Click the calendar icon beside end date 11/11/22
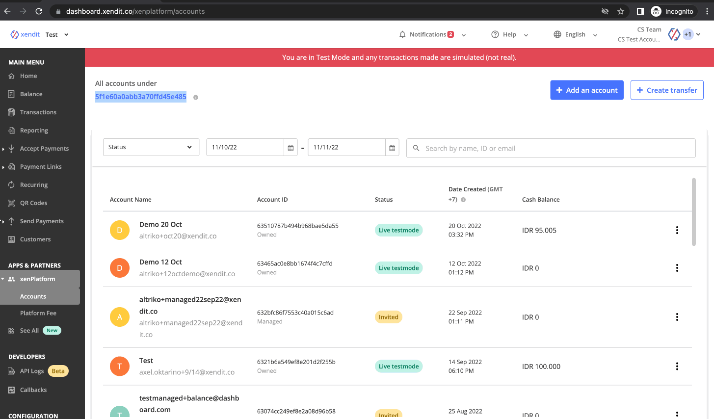 [392, 148]
